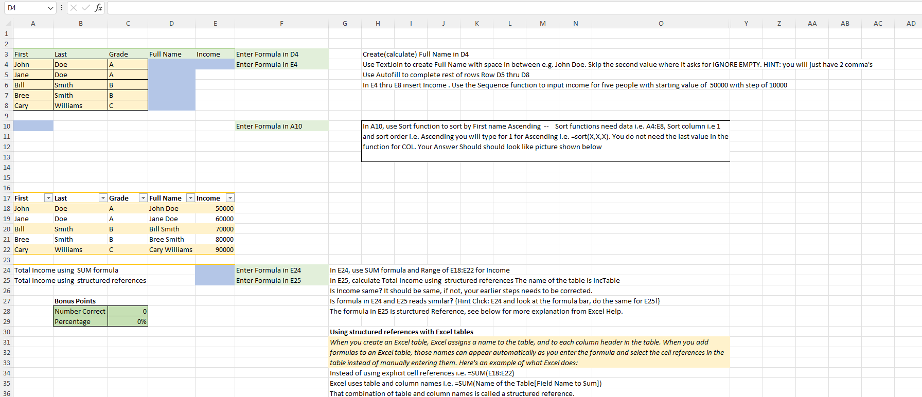
Task: Click the 'John Doe' full name cell
Action: [x=171, y=208]
